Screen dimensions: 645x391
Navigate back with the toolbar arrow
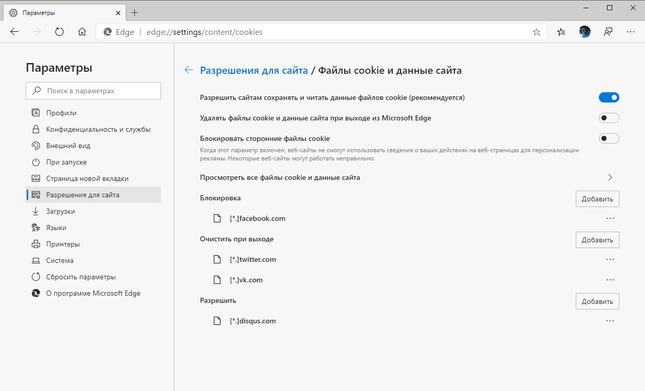point(14,31)
